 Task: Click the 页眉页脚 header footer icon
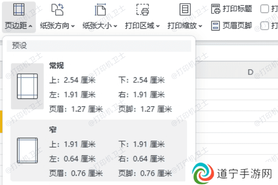[x=215, y=26]
